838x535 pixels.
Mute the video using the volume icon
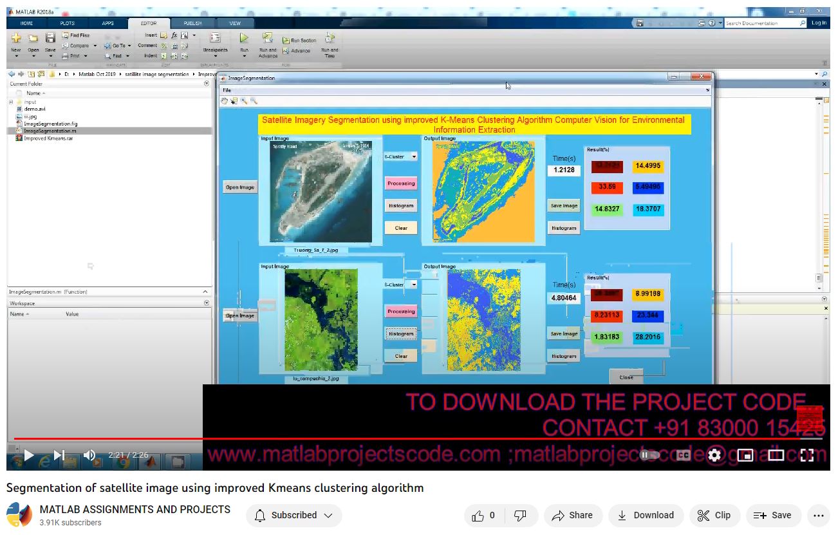coord(89,455)
